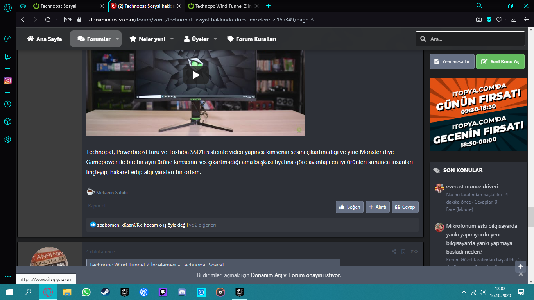Viewport: 534px width, 300px height.
Task: Click the Beğen button on the post
Action: point(350,207)
